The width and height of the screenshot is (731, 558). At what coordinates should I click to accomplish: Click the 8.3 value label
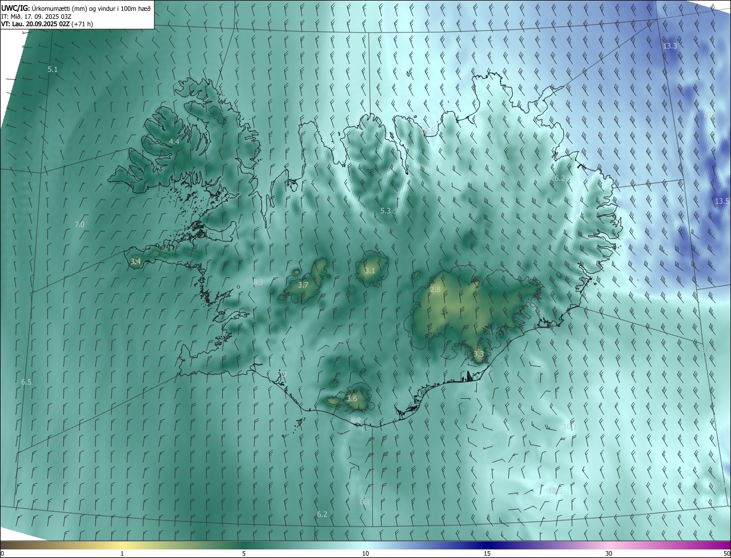[x=258, y=282]
